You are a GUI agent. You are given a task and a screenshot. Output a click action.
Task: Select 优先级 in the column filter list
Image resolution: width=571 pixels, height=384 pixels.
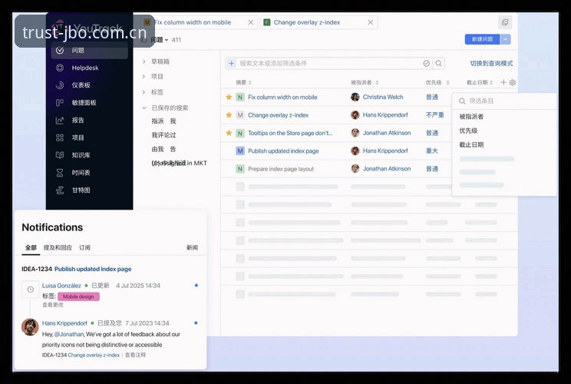point(468,131)
